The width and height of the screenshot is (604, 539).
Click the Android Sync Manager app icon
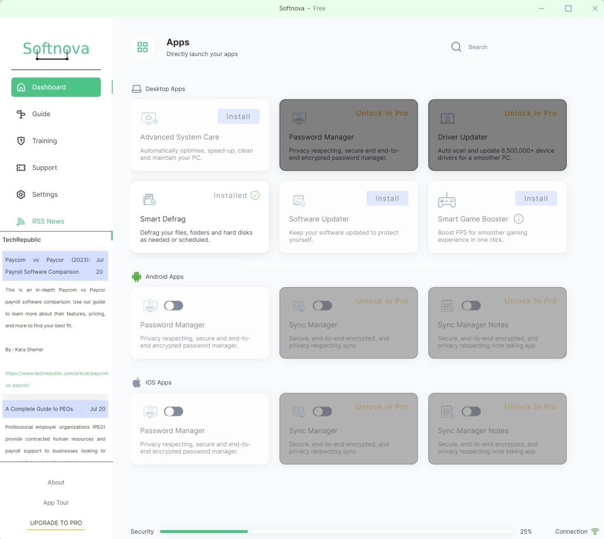point(298,306)
